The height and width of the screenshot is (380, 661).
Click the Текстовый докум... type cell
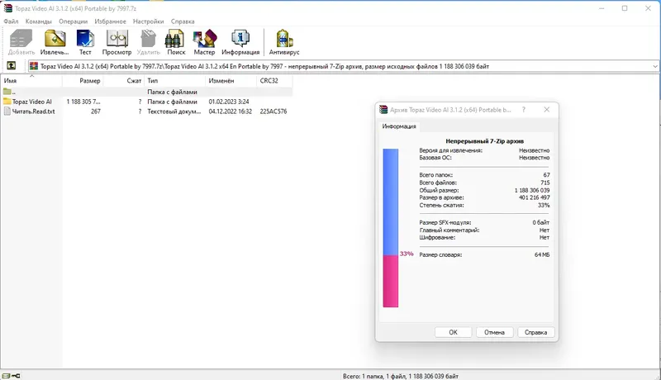click(174, 112)
